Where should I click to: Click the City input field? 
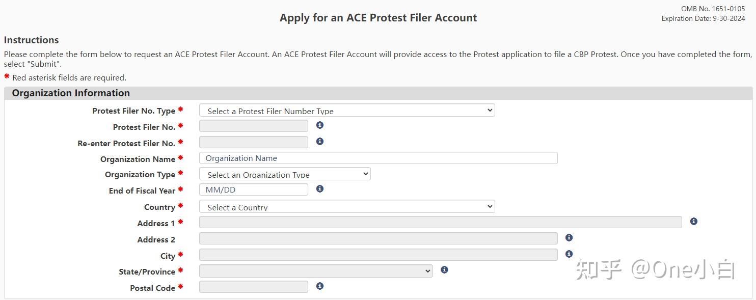point(378,254)
